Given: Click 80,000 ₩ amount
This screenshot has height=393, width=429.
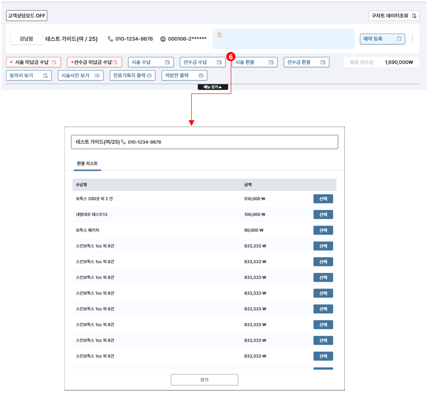Looking at the screenshot, I should click(254, 230).
